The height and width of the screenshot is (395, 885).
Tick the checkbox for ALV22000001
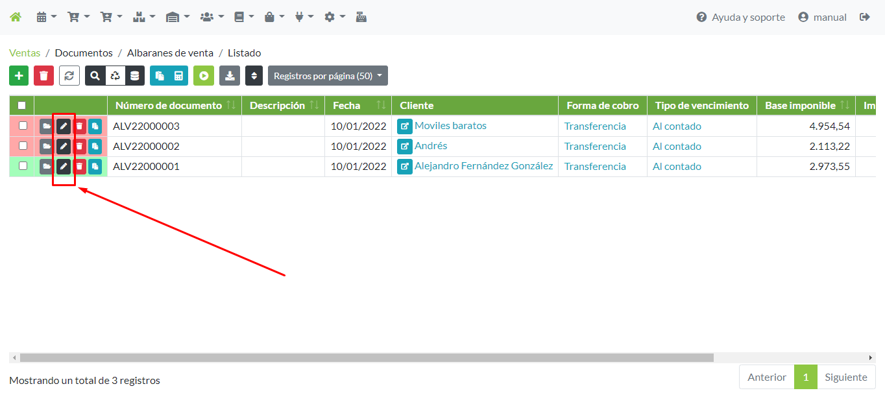(x=23, y=166)
